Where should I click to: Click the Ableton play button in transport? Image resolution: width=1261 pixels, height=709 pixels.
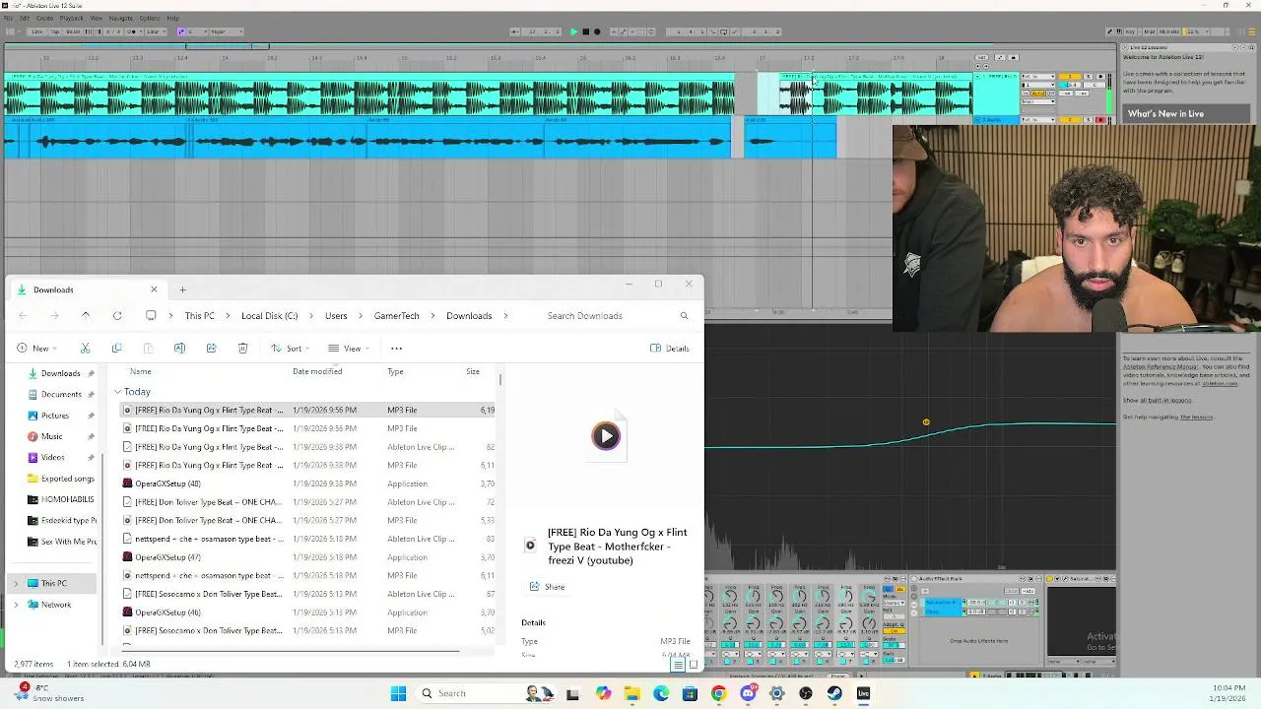coord(573,32)
